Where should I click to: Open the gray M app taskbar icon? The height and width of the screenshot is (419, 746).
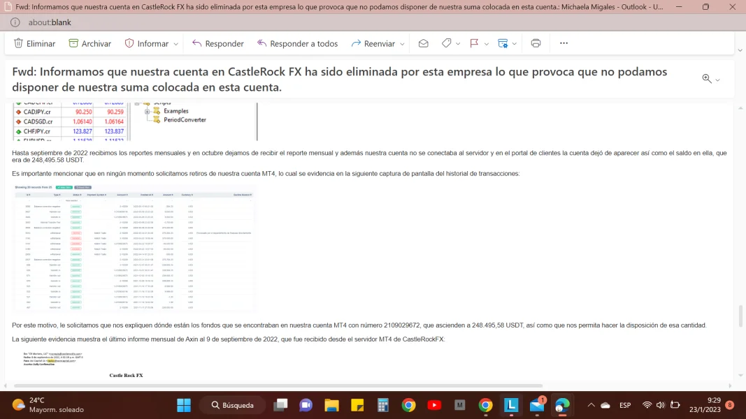click(459, 405)
